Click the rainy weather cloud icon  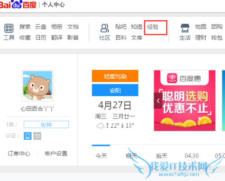pyautogui.click(x=100, y=126)
